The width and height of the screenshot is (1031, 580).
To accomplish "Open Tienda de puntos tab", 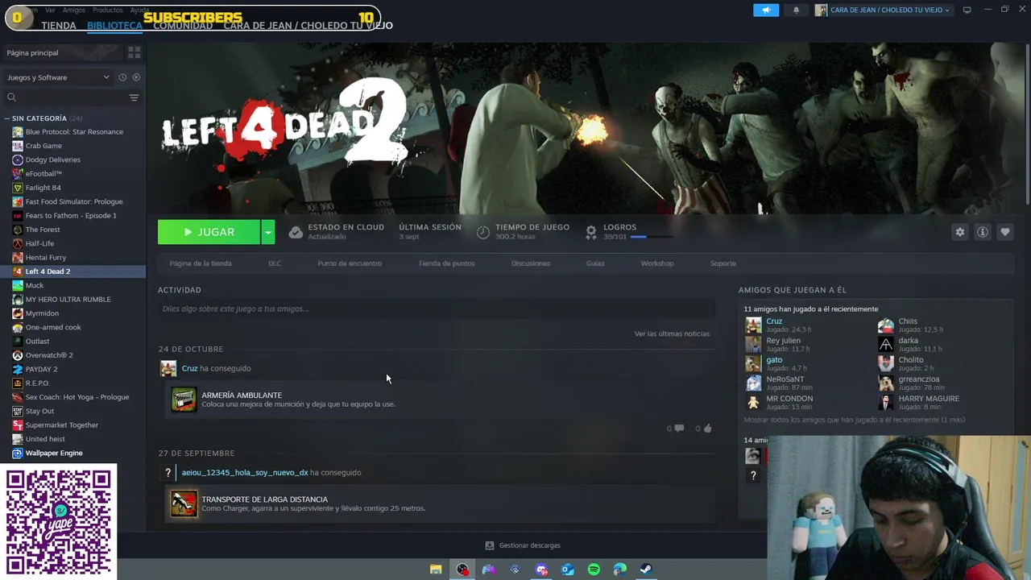I will pyautogui.click(x=446, y=263).
